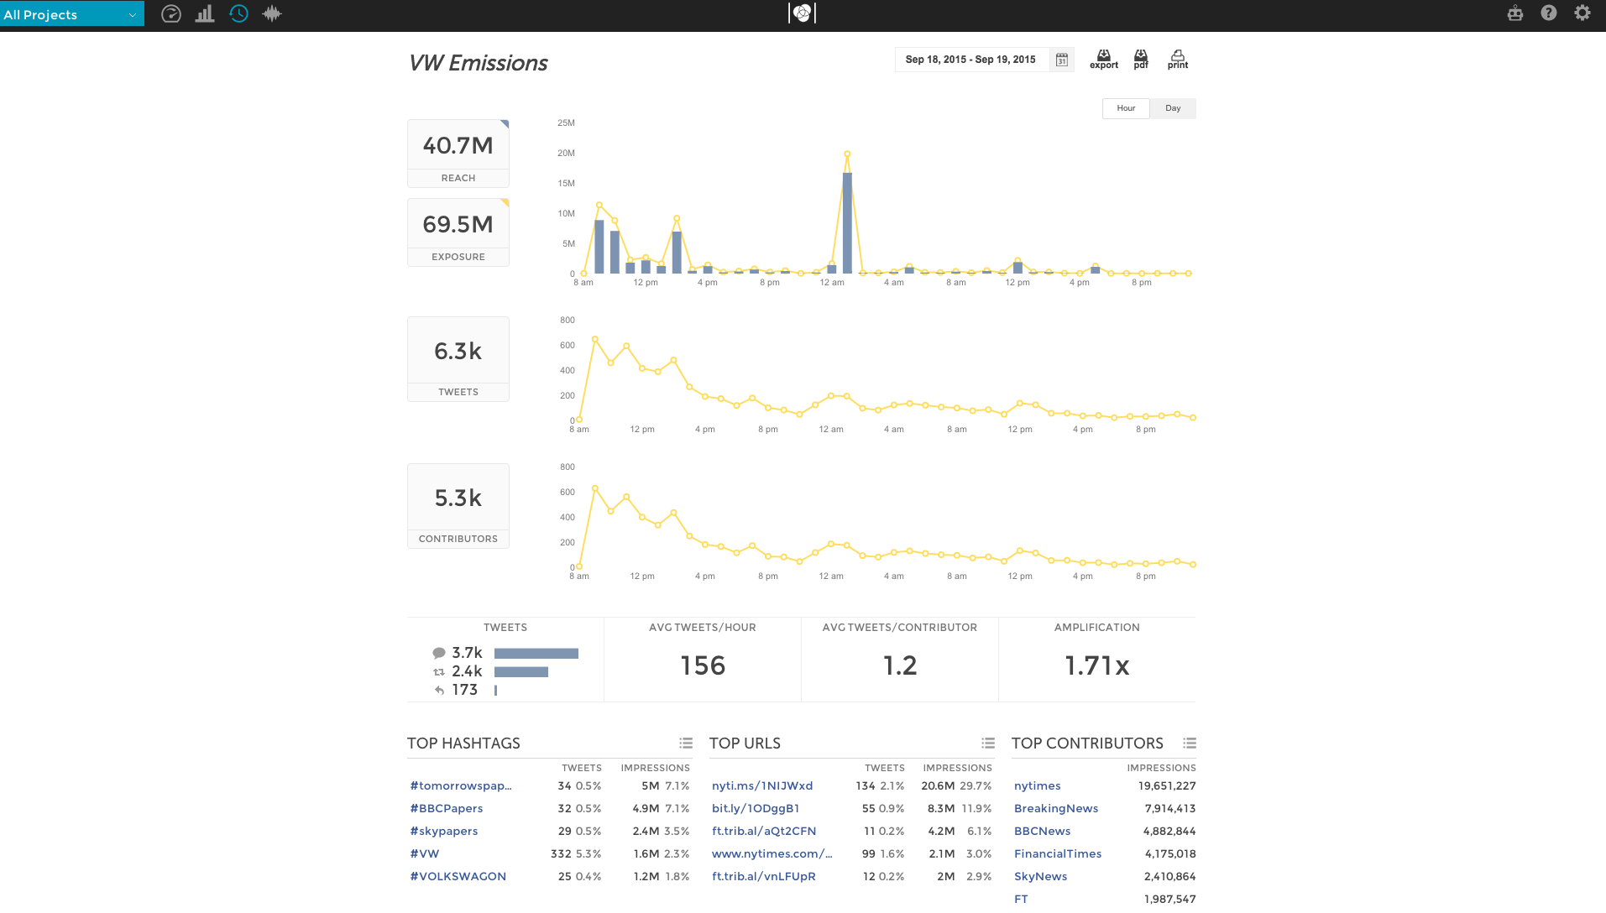Image resolution: width=1606 pixels, height=913 pixels.
Task: Select the history clock icon
Action: (238, 13)
